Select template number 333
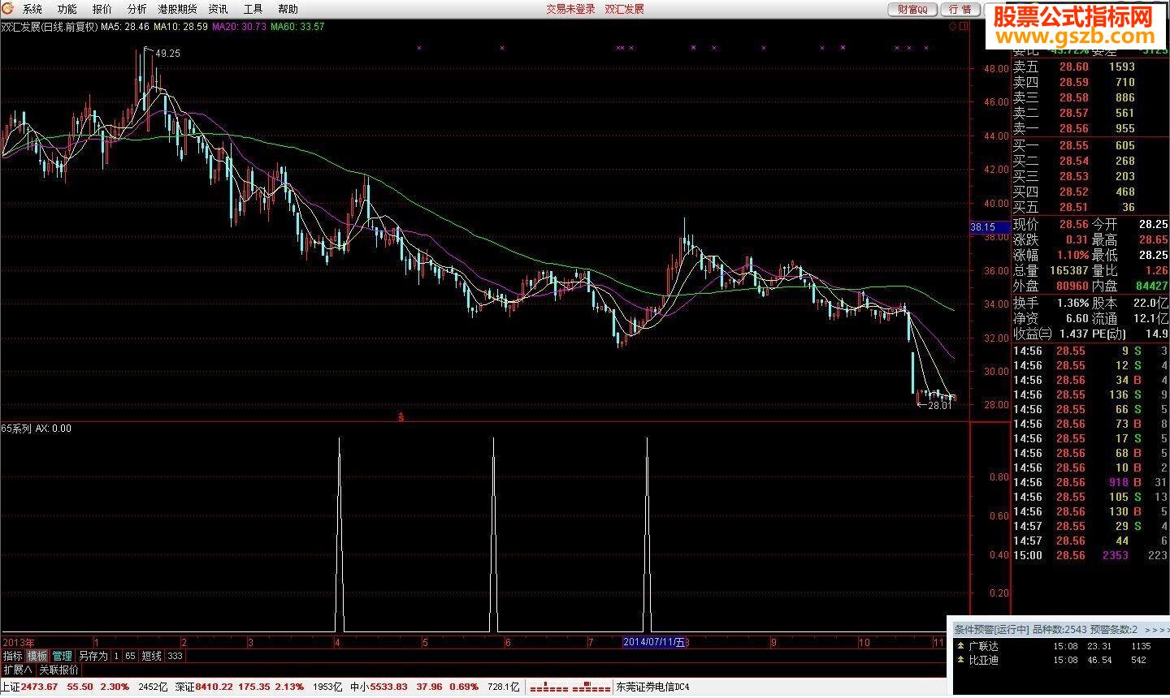Image resolution: width=1170 pixels, height=698 pixels. [175, 656]
